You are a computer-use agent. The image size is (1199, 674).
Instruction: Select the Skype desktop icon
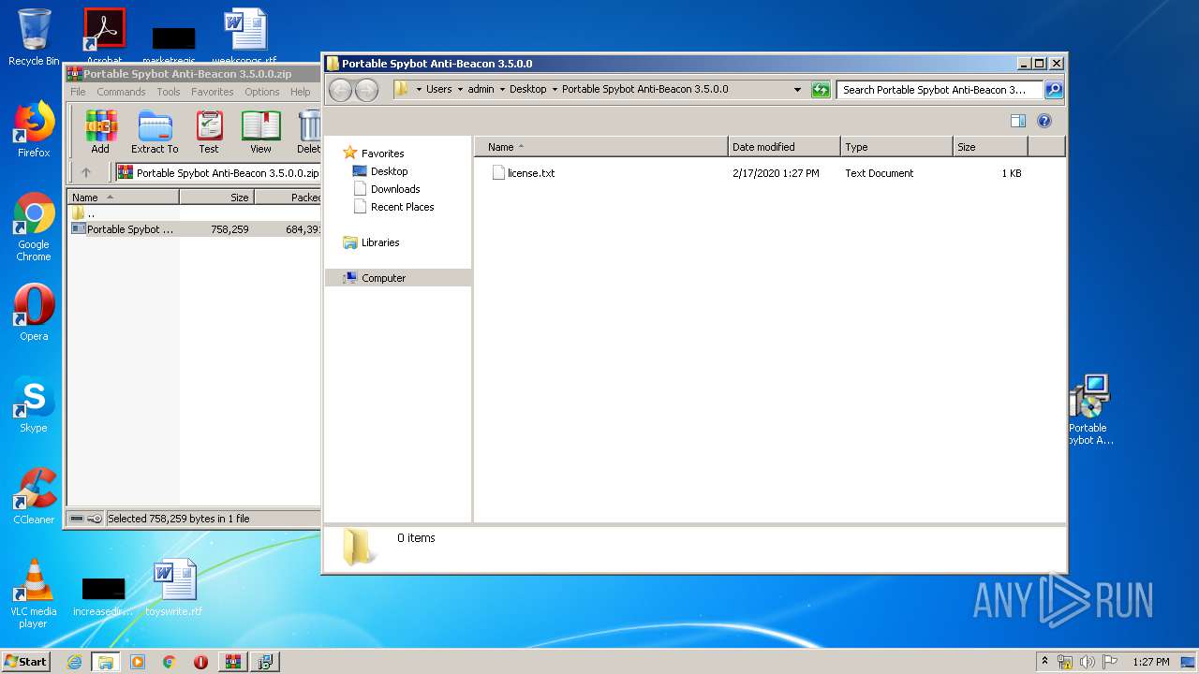point(34,404)
